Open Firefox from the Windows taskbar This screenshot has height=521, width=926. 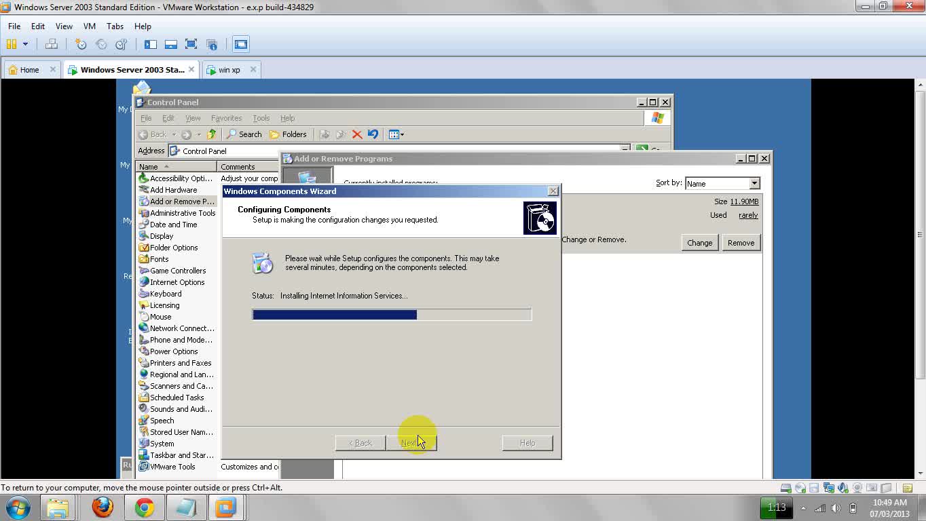click(x=103, y=507)
